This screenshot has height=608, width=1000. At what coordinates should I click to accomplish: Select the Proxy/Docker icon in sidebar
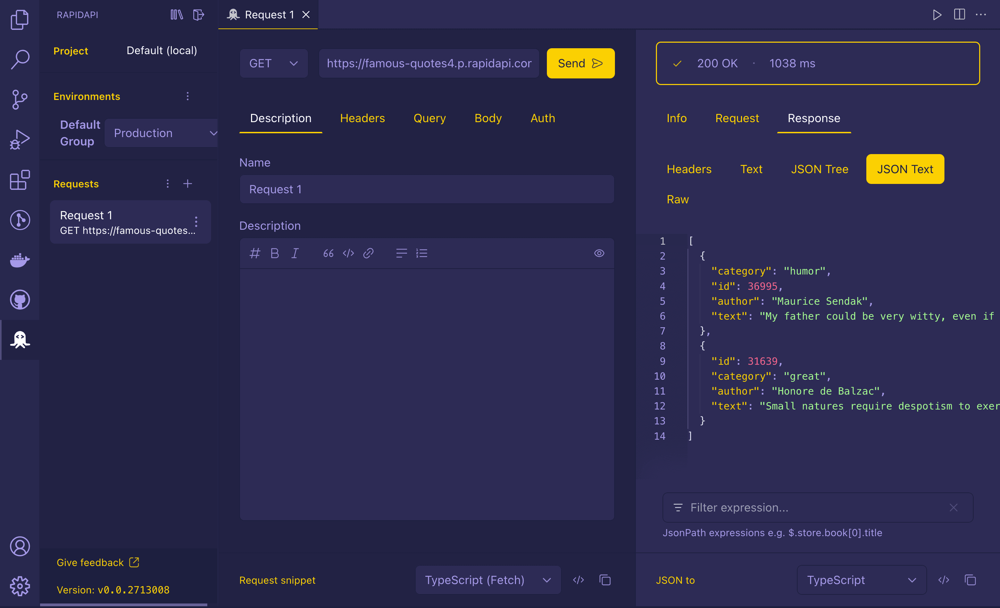tap(19, 259)
